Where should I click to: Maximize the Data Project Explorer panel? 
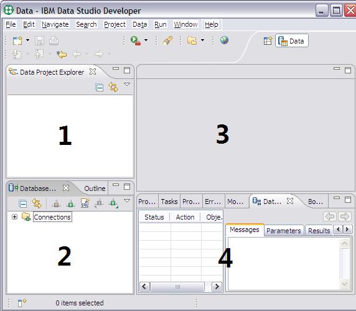[x=127, y=70]
